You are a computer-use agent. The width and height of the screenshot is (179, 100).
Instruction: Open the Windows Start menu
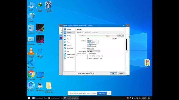[x=29, y=98]
